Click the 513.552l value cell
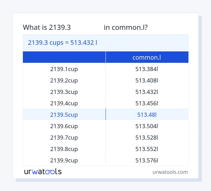 (x=146, y=149)
